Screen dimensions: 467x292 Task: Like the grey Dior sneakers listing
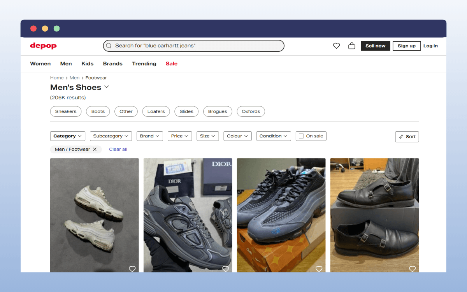225,269
